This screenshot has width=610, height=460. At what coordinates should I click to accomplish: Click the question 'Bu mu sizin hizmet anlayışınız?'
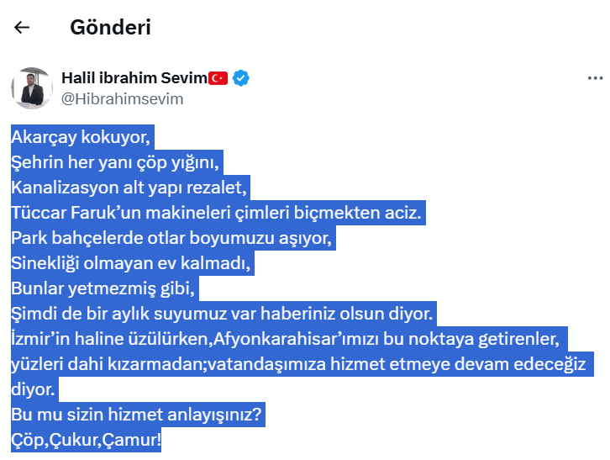point(136,415)
